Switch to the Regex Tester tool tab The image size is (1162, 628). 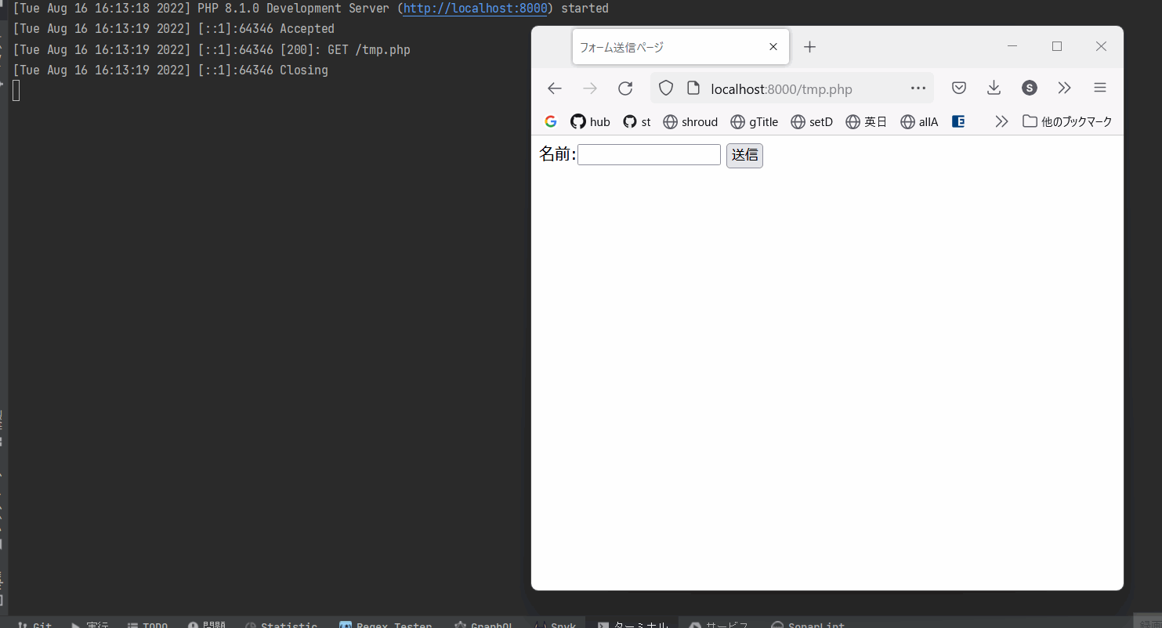(x=386, y=624)
